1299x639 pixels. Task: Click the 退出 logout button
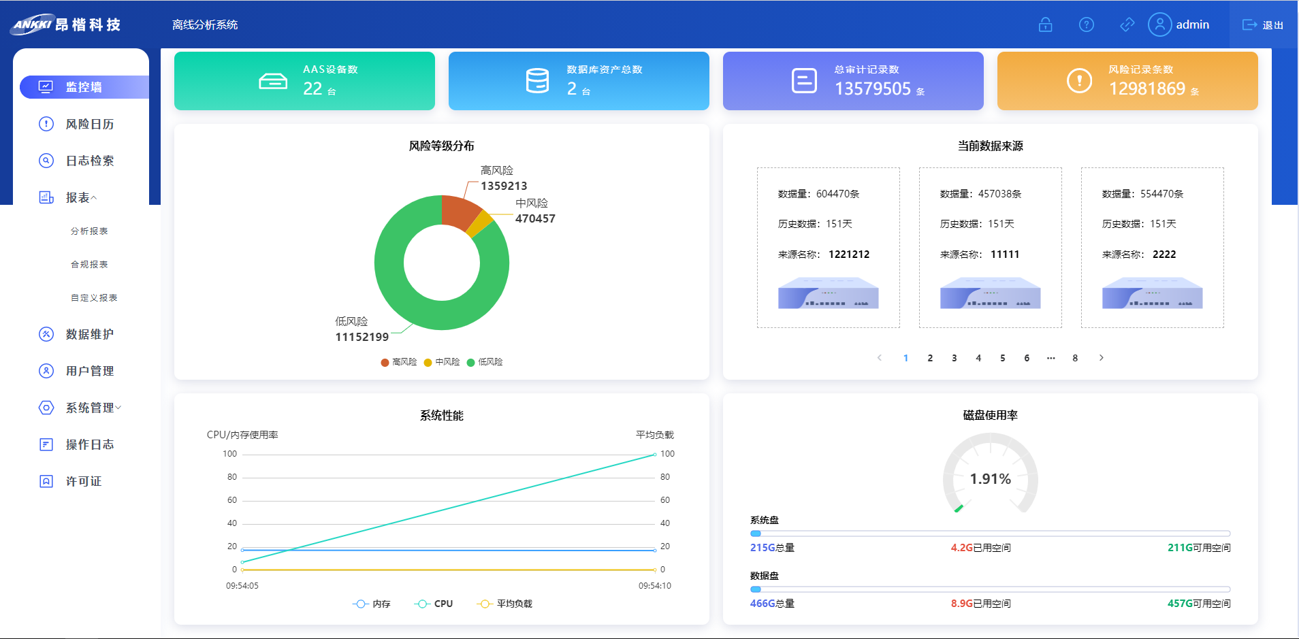click(1263, 25)
